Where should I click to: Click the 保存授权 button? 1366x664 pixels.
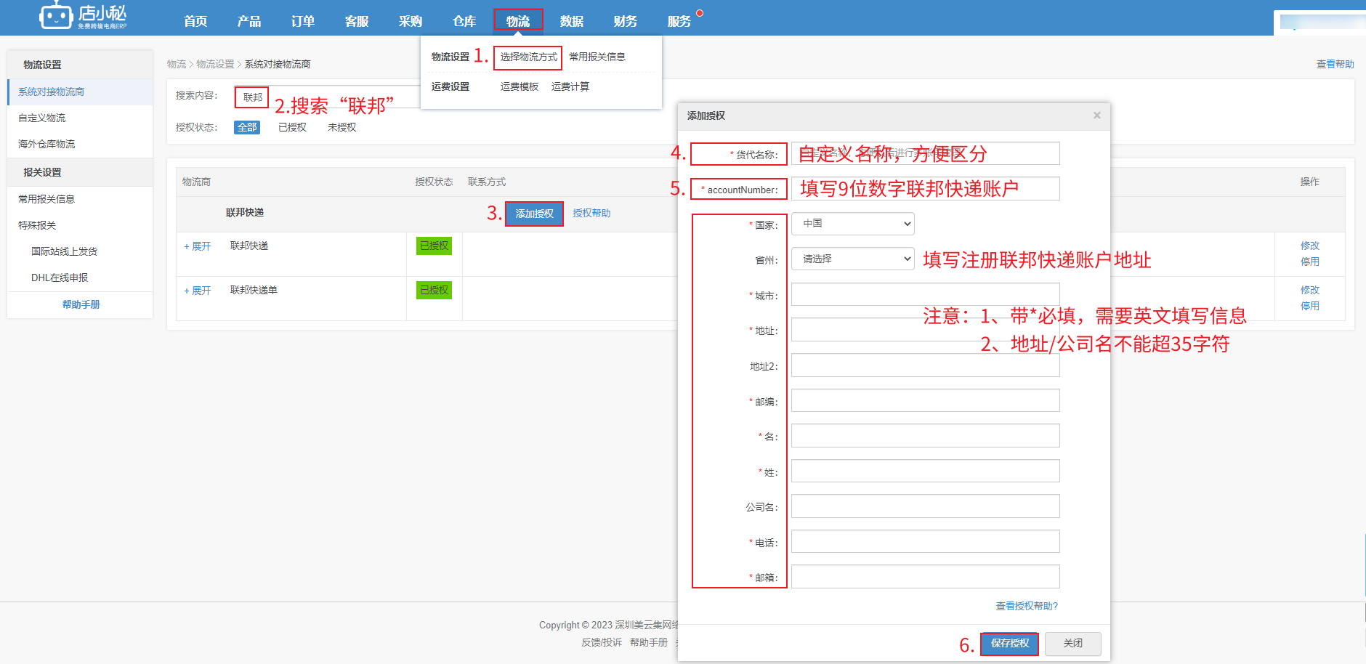[1009, 644]
